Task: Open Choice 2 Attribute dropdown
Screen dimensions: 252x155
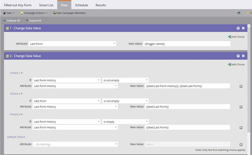Action: pos(75,107)
